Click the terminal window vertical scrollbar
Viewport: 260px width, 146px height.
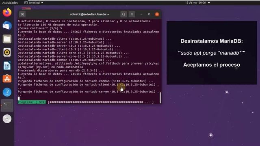tap(160, 98)
